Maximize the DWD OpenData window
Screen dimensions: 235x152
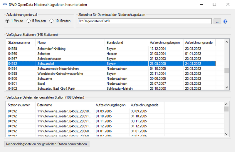(x=214, y=4)
